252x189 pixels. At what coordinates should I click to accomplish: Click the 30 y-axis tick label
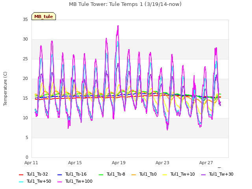coord(25,39)
